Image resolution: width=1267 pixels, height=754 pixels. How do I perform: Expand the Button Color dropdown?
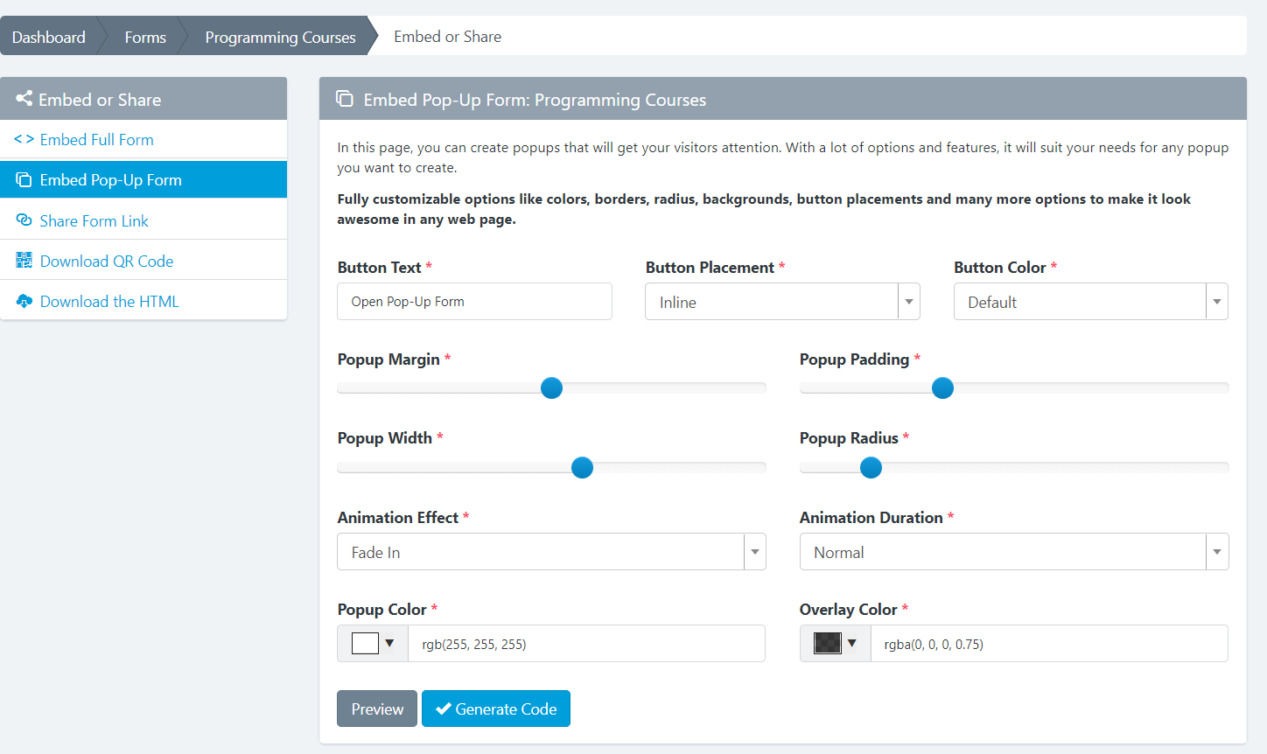[1090, 302]
